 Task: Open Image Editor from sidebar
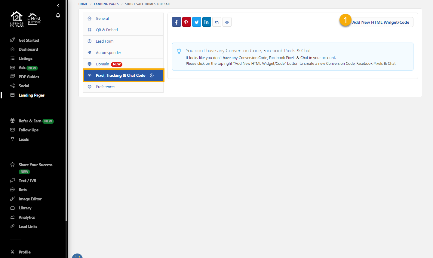pyautogui.click(x=30, y=199)
